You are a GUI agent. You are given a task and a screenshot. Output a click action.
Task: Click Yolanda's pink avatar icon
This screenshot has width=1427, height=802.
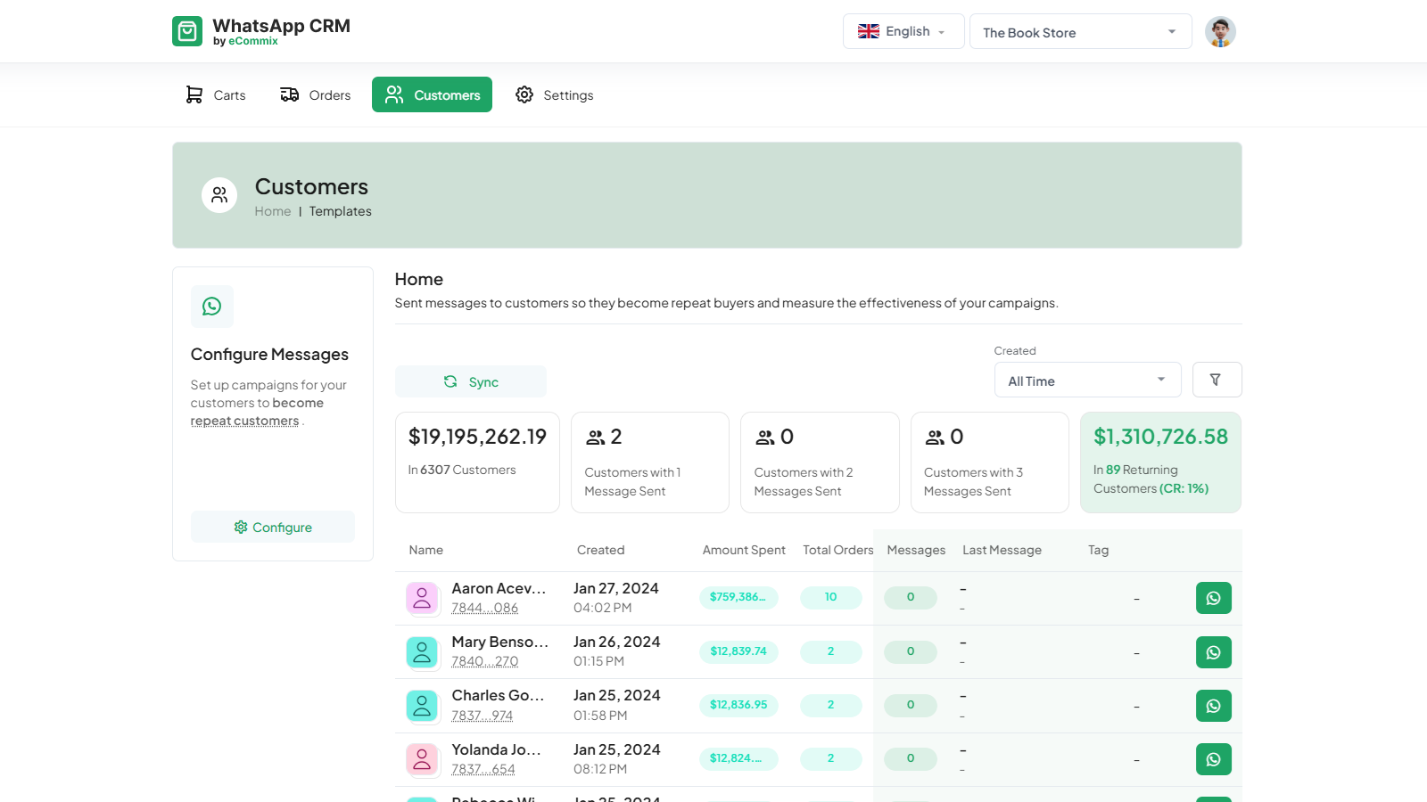(x=422, y=759)
